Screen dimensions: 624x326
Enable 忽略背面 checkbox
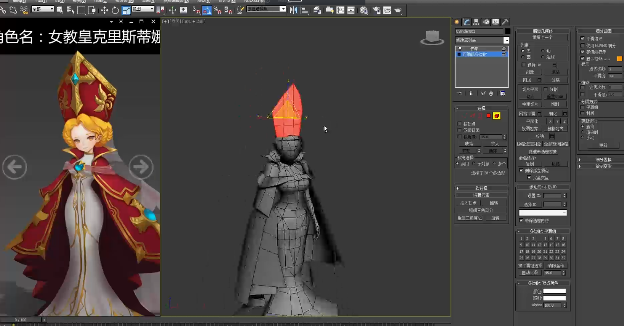[460, 130]
